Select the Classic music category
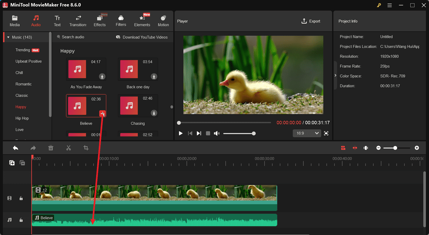429x235 pixels. pyautogui.click(x=21, y=95)
